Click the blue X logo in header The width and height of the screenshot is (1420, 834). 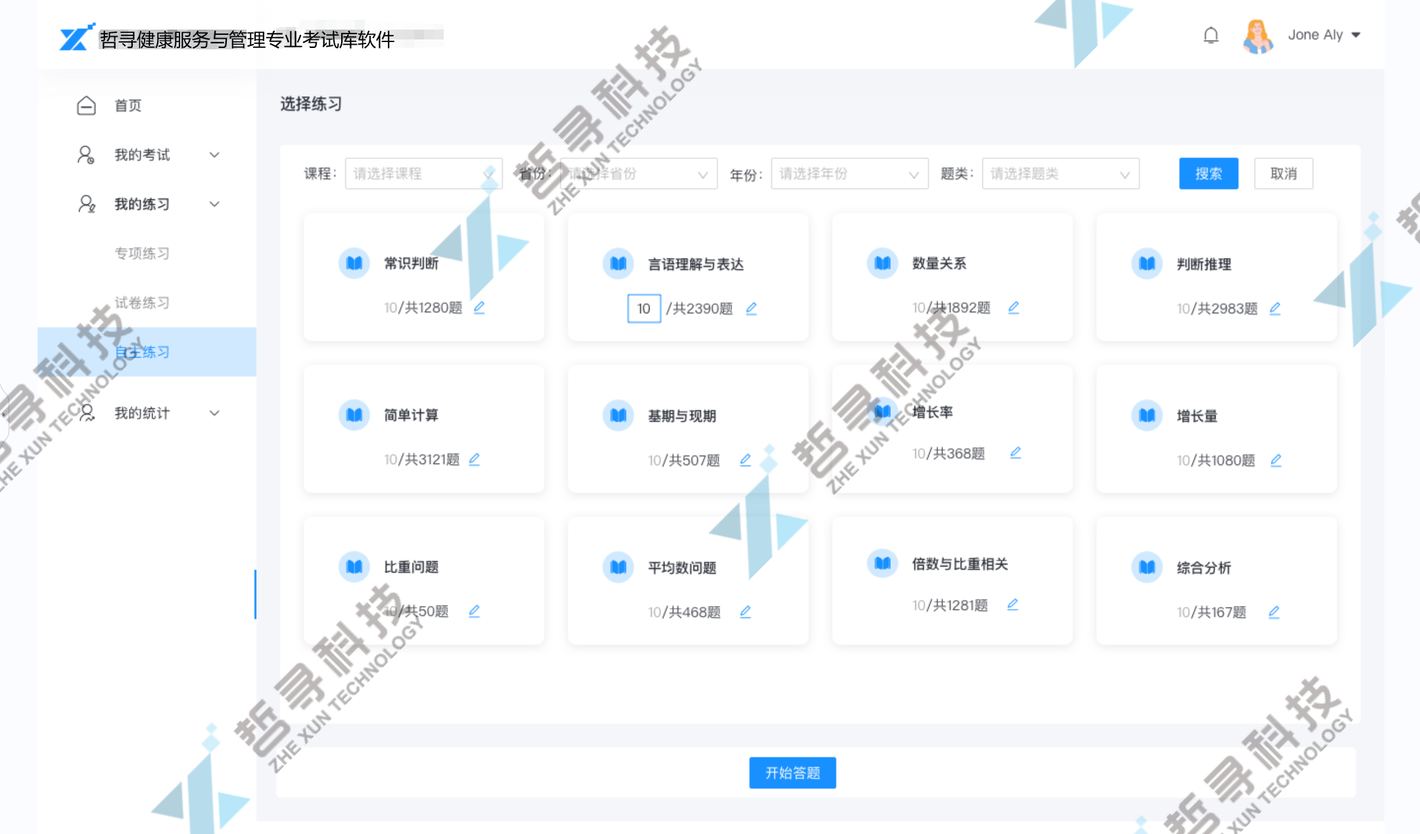point(76,37)
